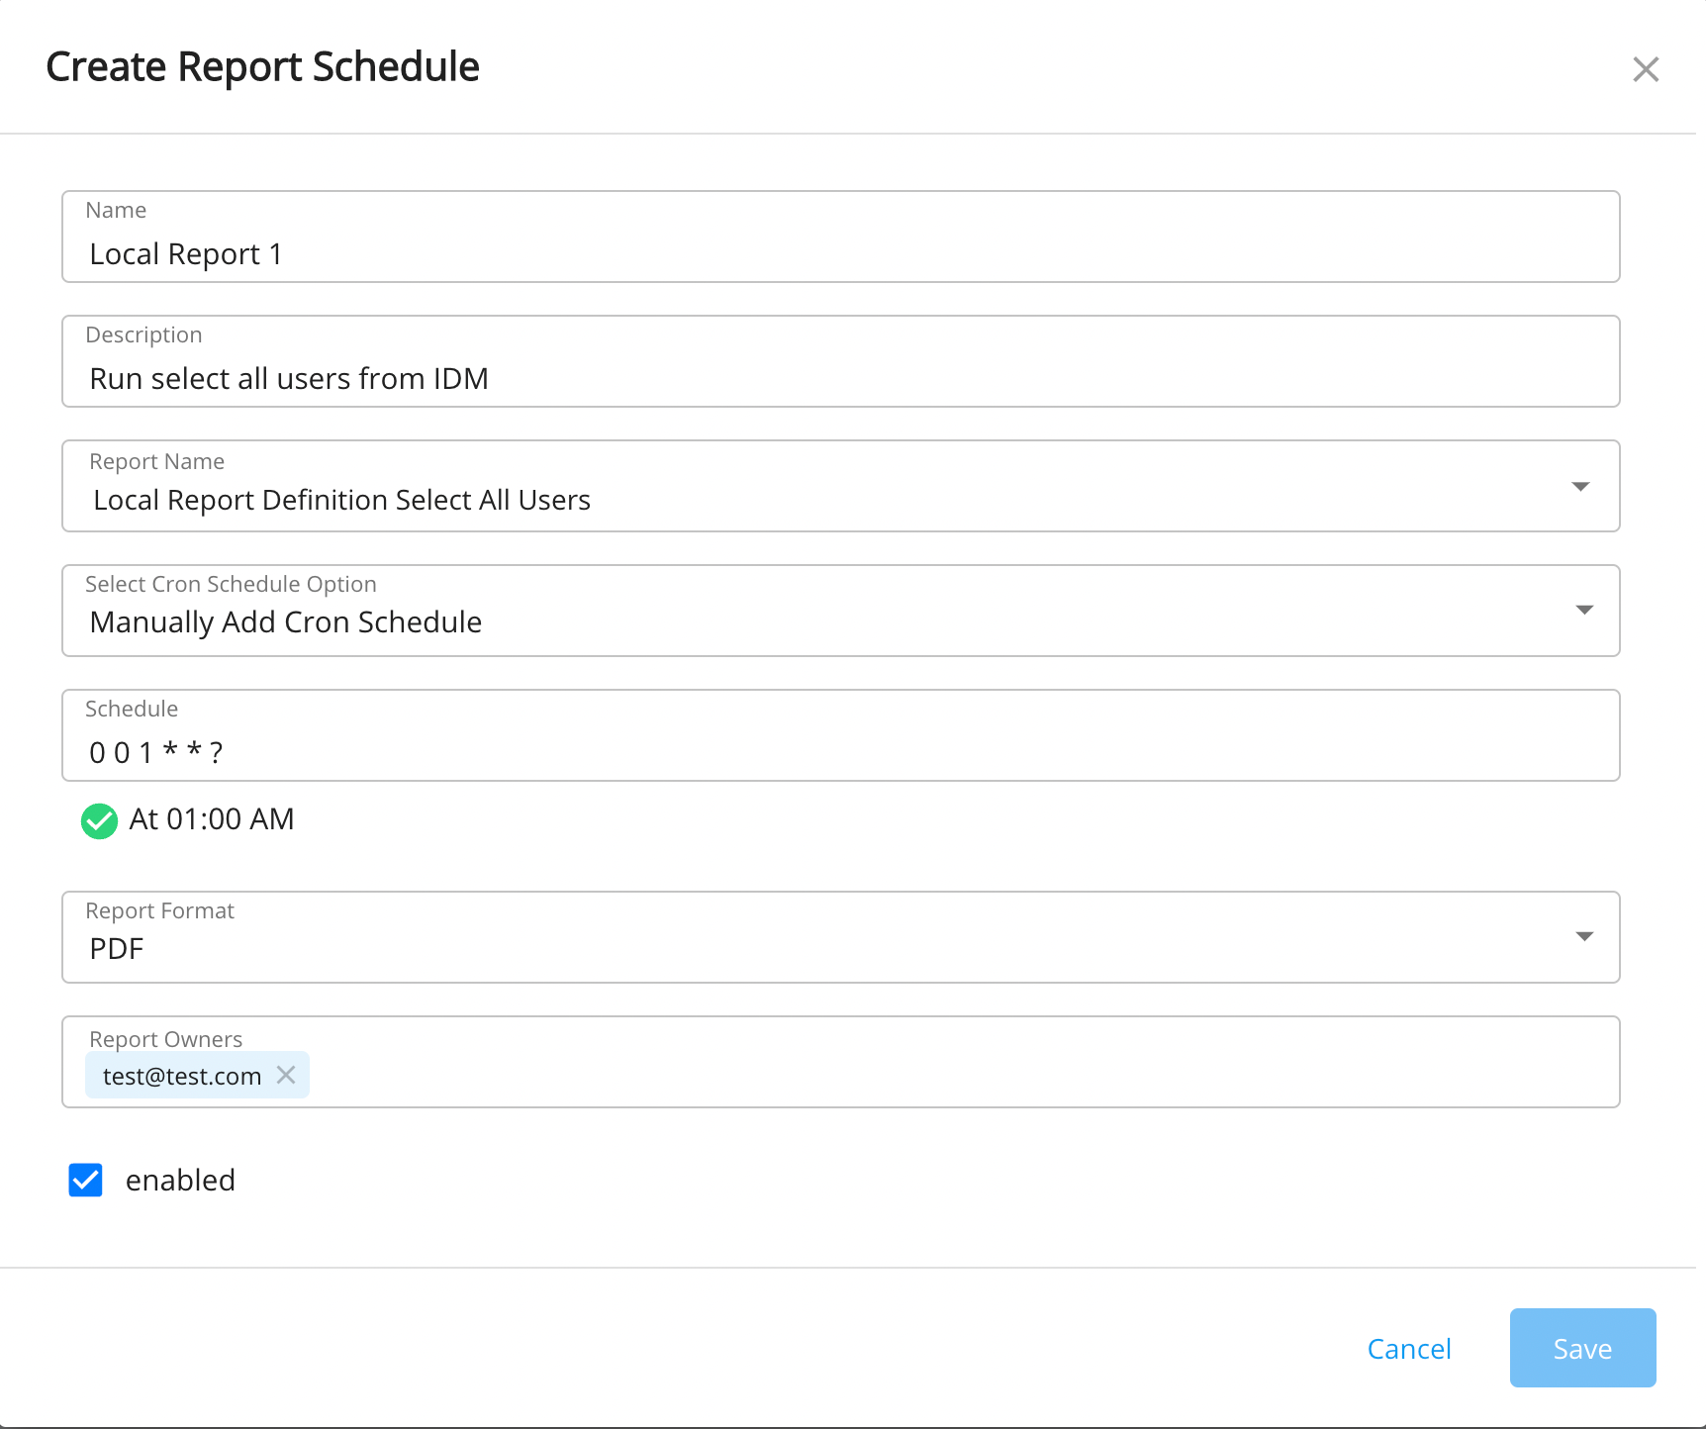
Task: Click the 'At 01:00 AM' schedule description
Action: tap(212, 819)
